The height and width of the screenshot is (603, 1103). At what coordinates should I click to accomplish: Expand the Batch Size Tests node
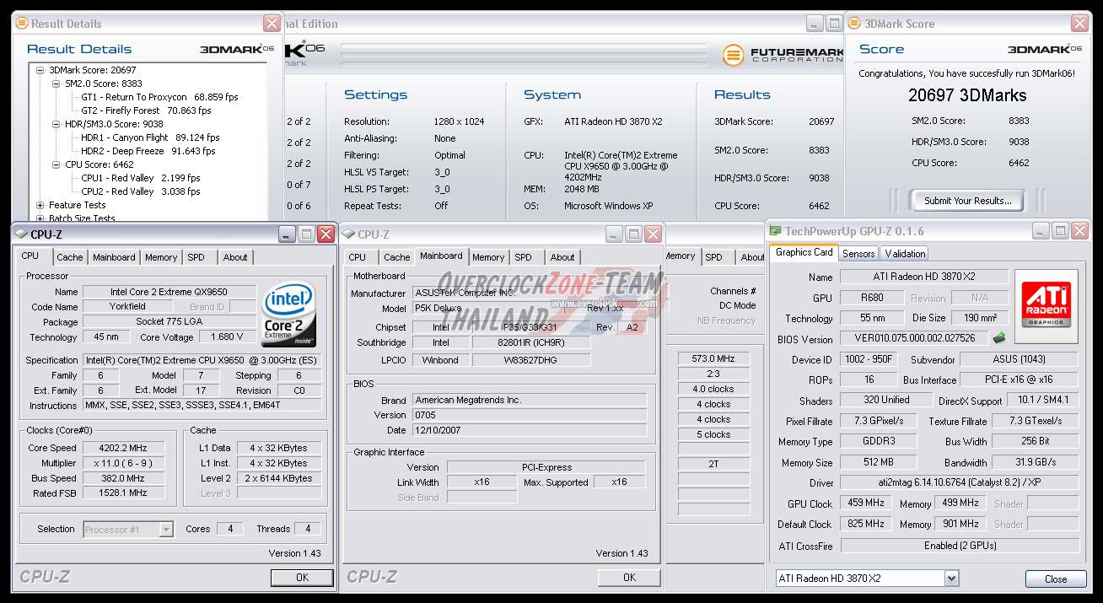point(40,218)
